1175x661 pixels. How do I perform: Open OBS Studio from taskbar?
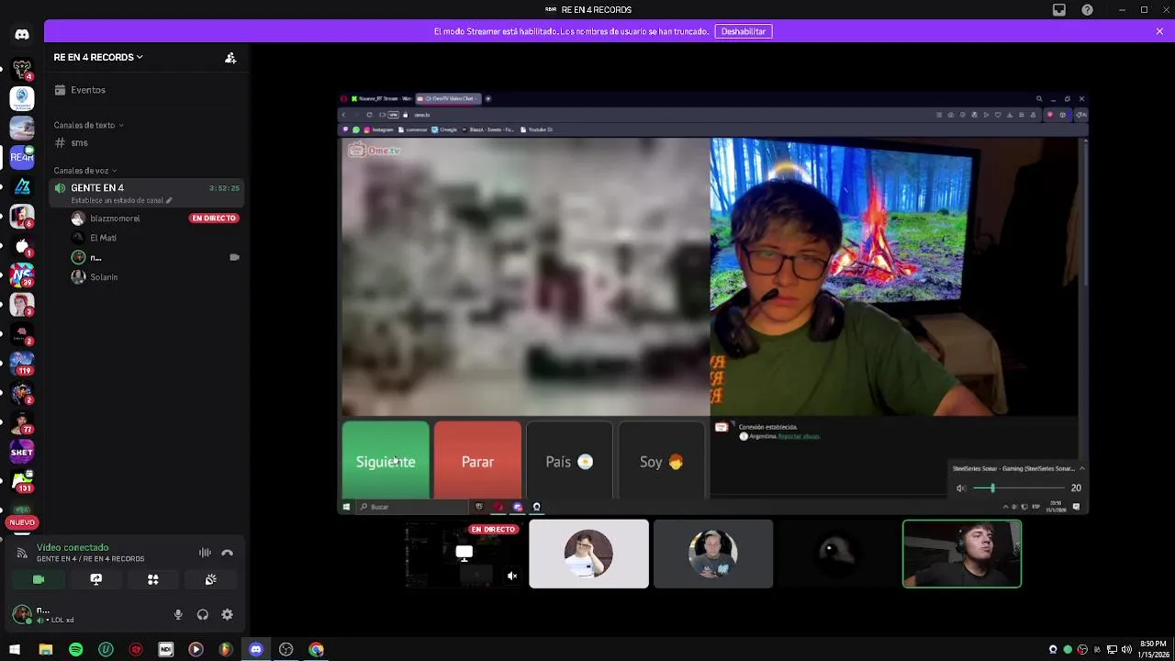(286, 650)
